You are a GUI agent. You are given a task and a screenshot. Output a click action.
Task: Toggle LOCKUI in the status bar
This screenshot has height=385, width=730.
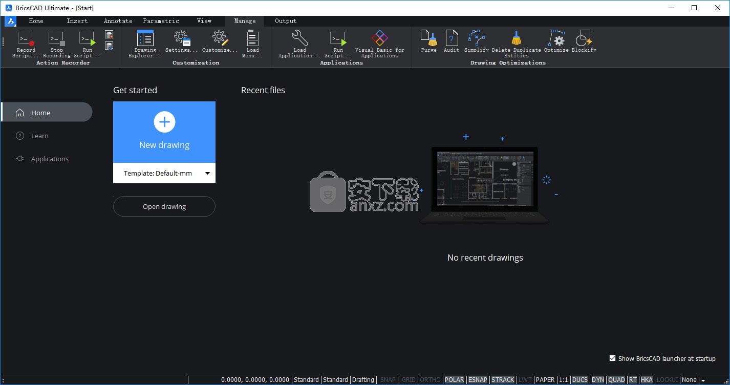(x=667, y=380)
